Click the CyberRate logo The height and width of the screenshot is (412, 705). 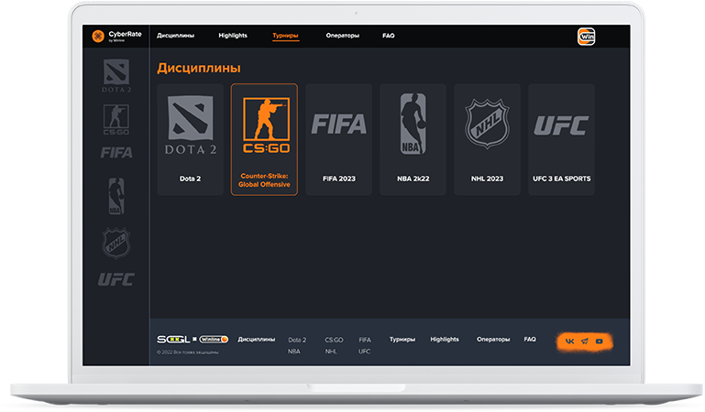click(x=116, y=36)
